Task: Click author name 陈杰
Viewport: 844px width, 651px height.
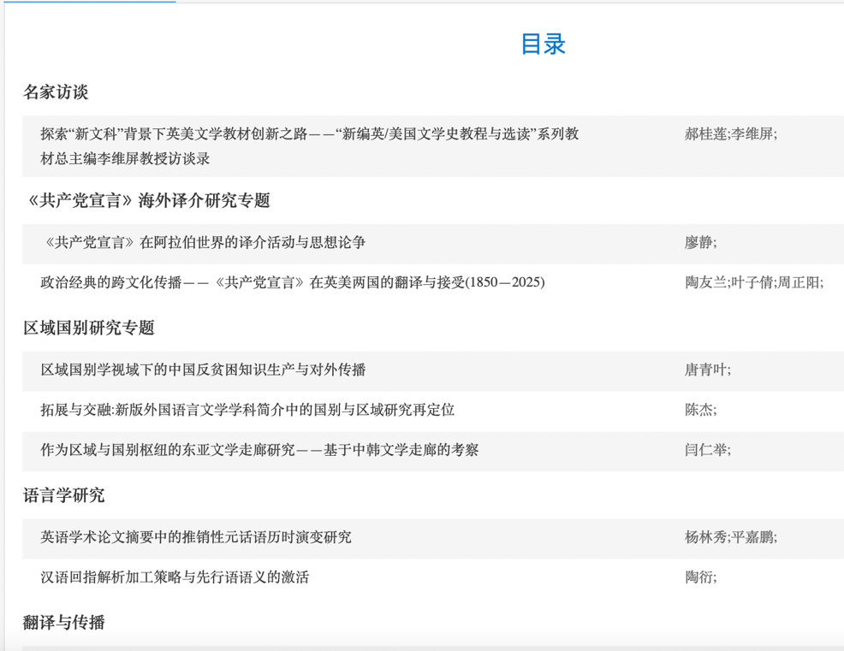Action: (x=698, y=411)
